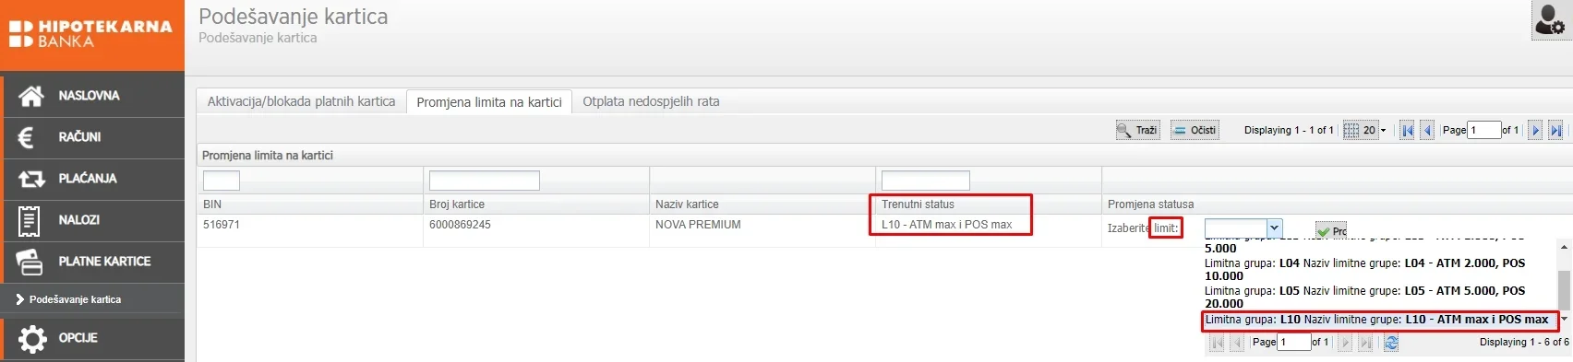The image size is (1573, 362).
Task: Click the payments transfer arrows icon
Action: 31,179
